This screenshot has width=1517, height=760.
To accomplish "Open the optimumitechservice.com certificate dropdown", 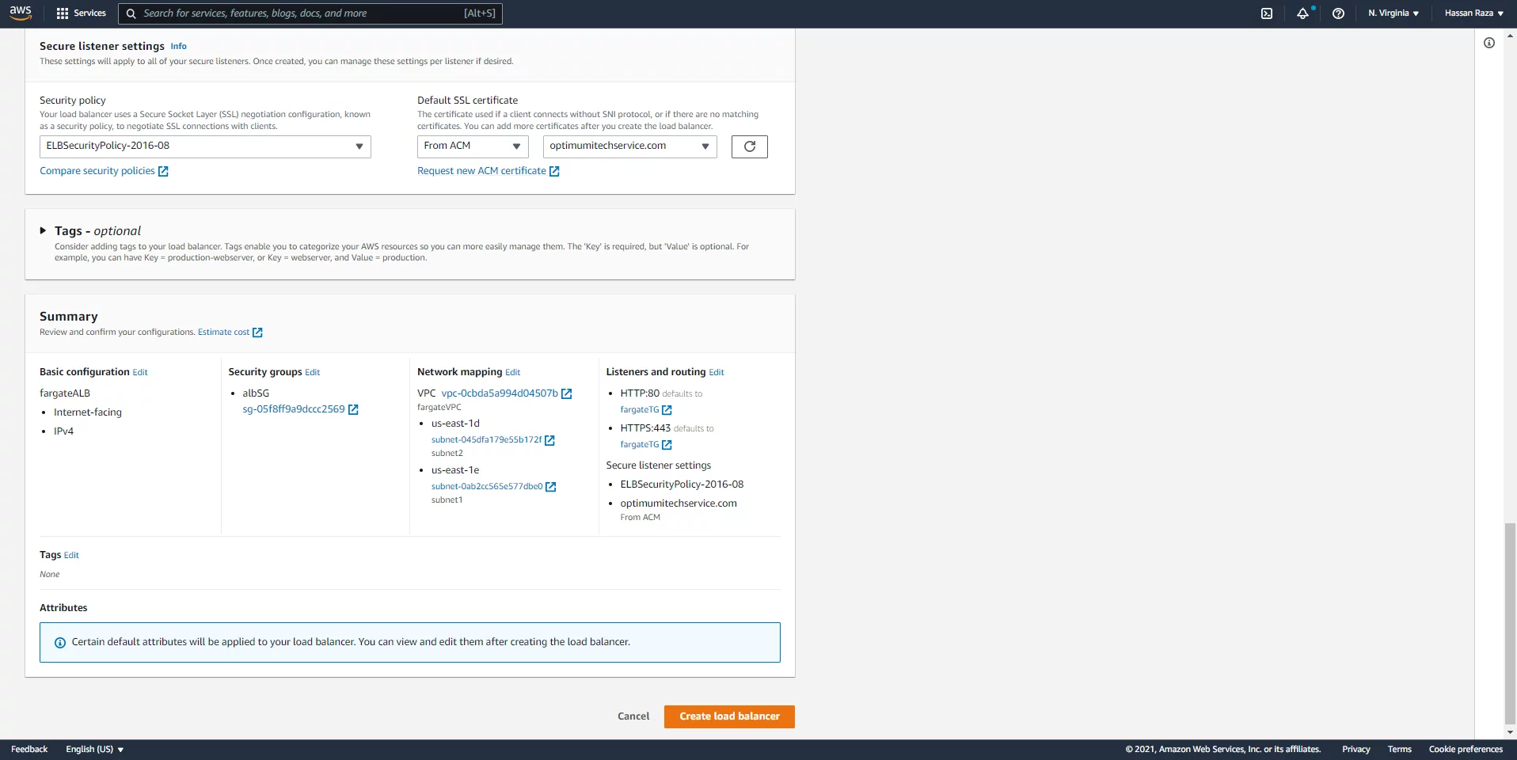I will (630, 146).
